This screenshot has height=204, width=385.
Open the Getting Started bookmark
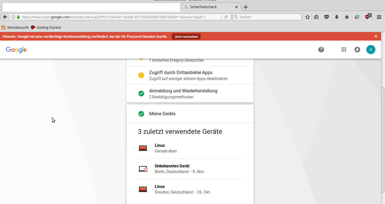point(46,27)
